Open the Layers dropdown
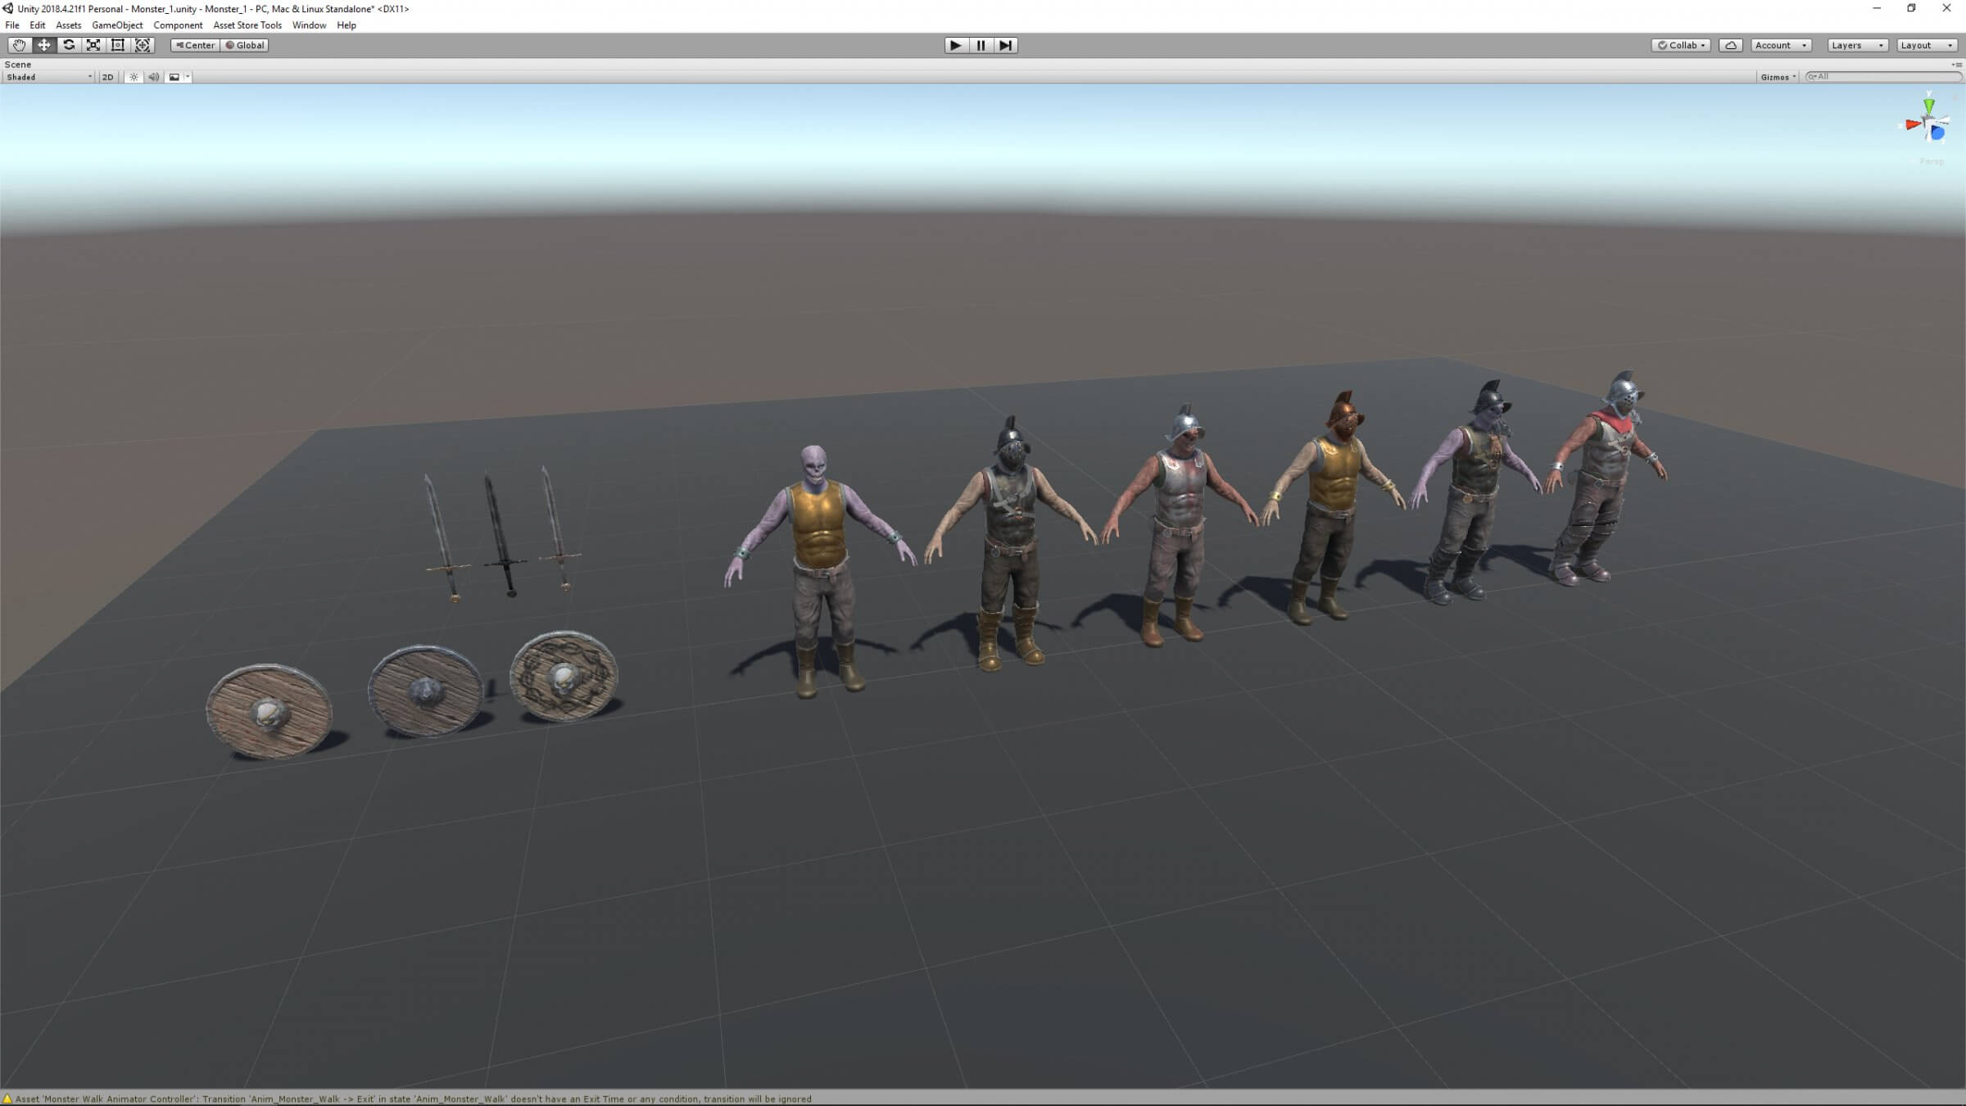Viewport: 1966px width, 1106px height. coord(1856,45)
